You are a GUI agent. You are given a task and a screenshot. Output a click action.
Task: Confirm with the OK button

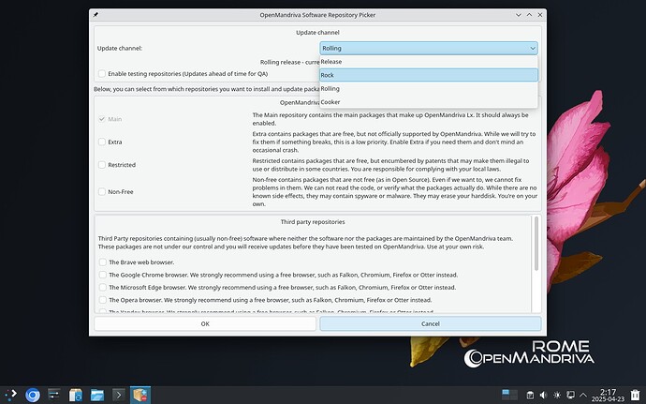pos(205,324)
